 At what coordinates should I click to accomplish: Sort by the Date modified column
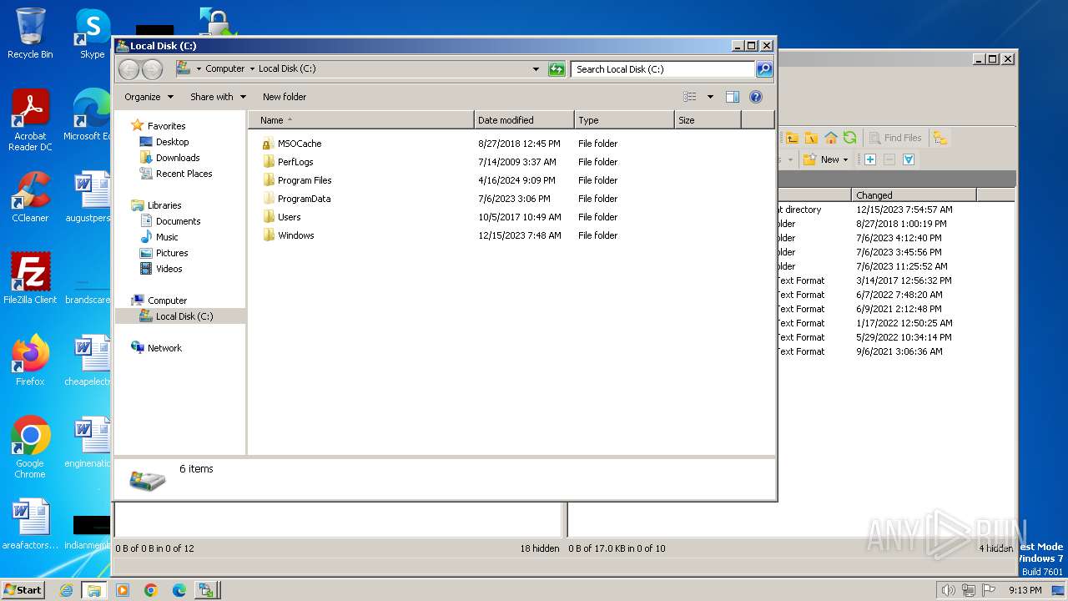(524, 120)
